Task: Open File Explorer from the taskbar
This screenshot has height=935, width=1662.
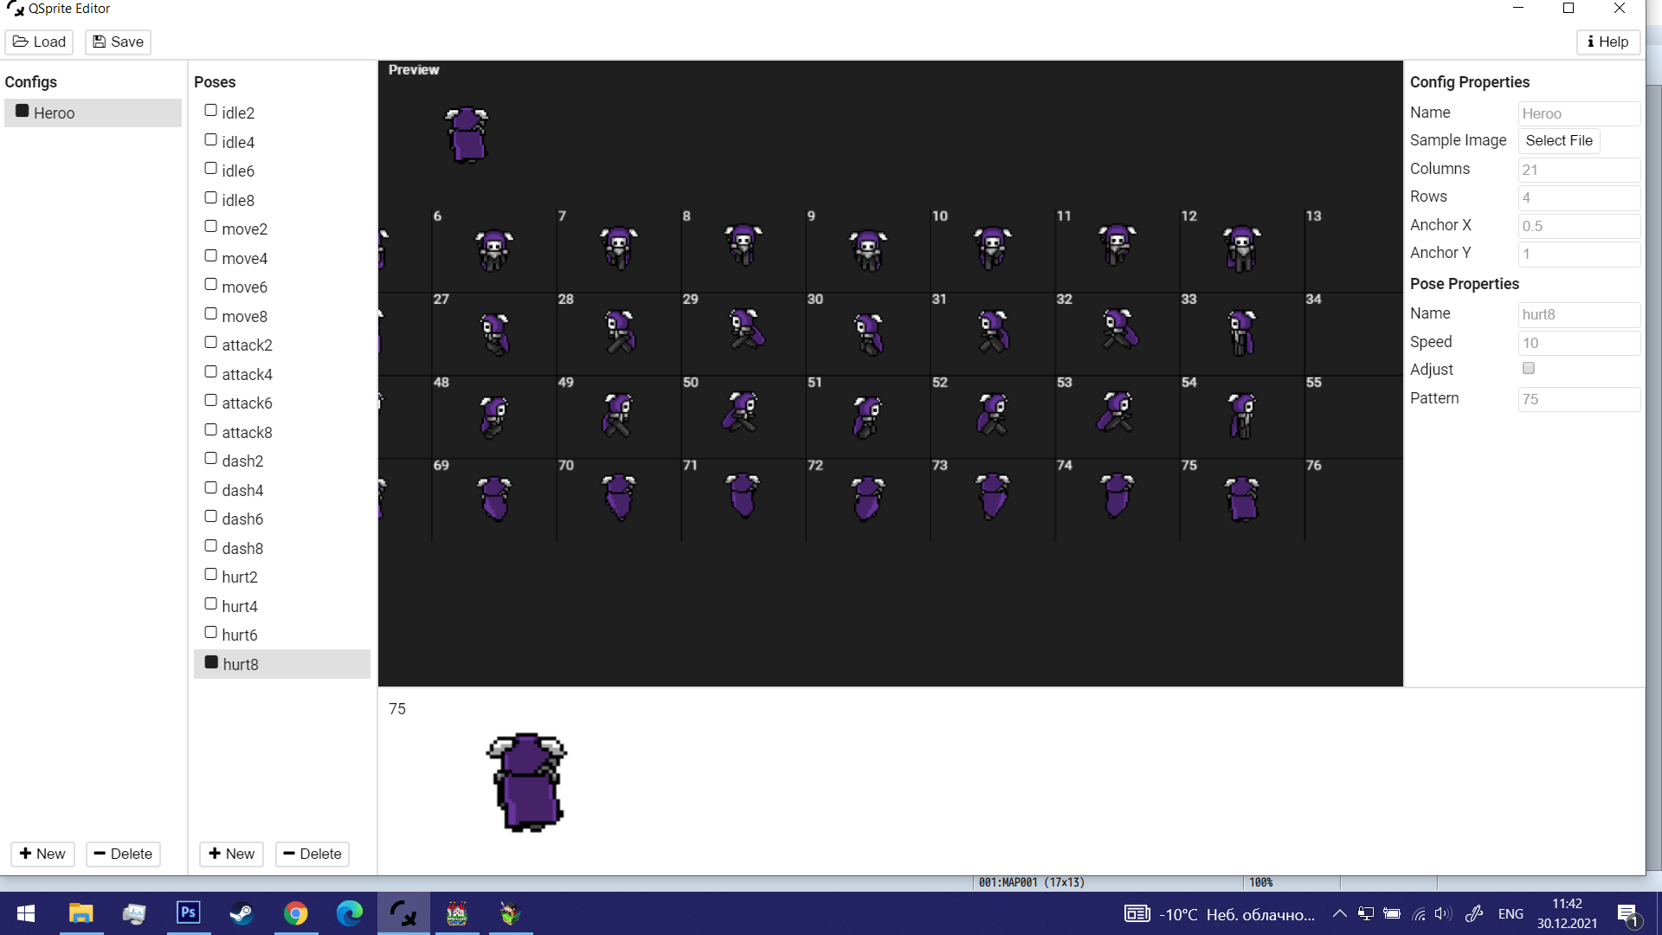Action: pos(81,913)
